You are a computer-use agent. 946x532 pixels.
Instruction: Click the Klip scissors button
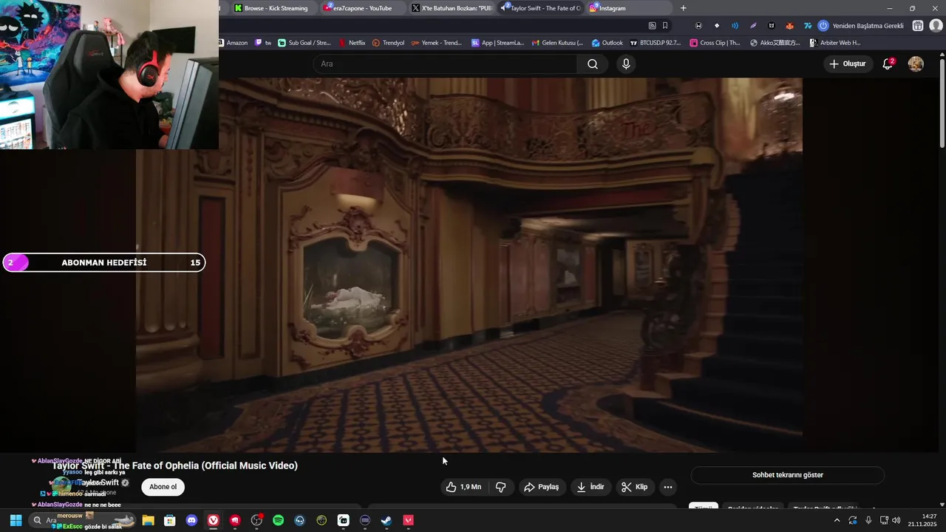pos(634,487)
